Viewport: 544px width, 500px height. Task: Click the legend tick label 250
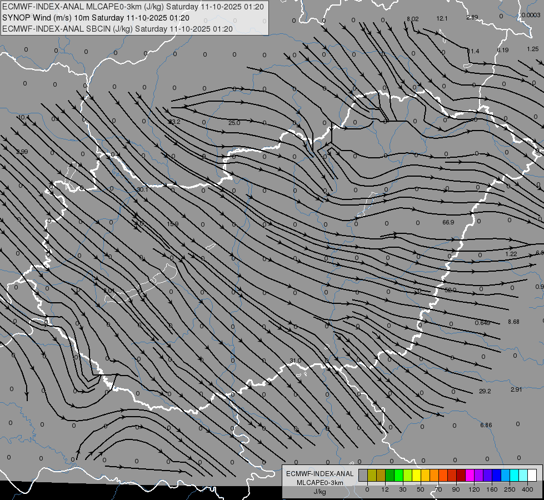pyautogui.click(x=510, y=489)
